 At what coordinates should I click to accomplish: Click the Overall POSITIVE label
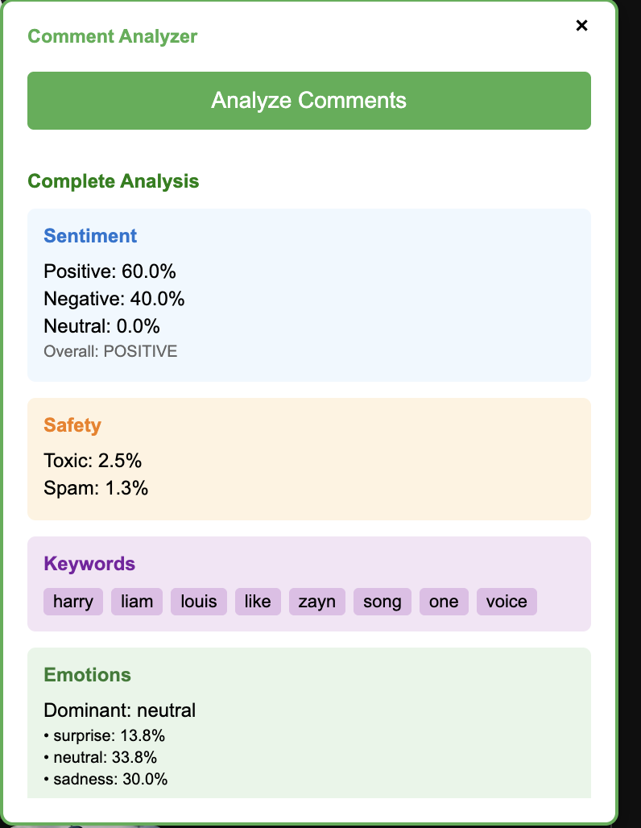(x=110, y=351)
